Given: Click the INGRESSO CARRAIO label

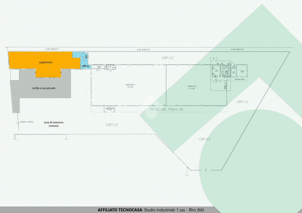Looking at the screenshot, I should point(27,122).
